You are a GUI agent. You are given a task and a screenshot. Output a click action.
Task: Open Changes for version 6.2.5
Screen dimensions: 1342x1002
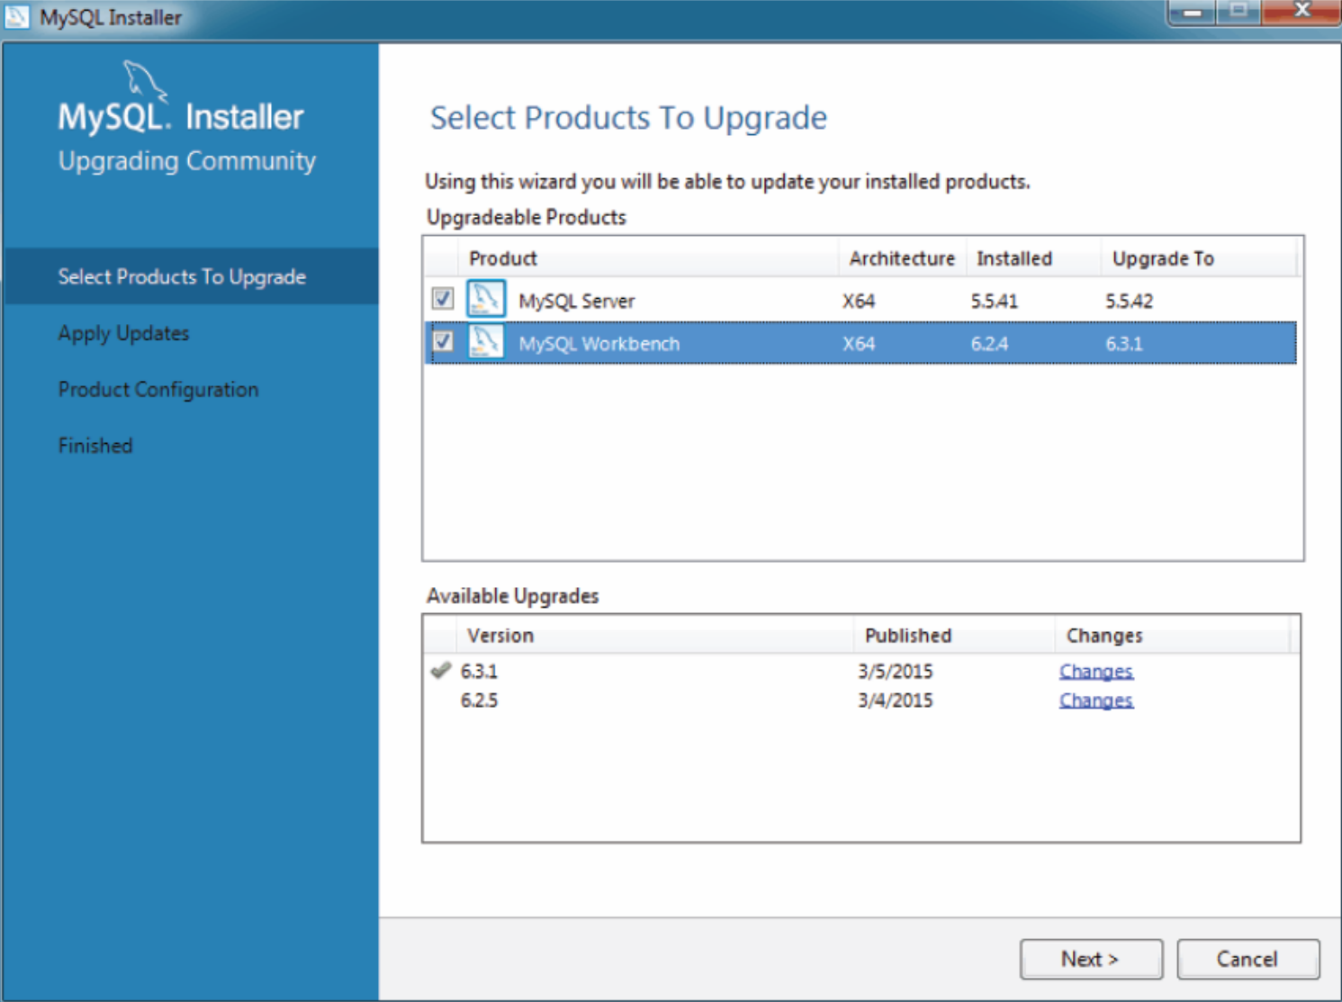click(1095, 700)
